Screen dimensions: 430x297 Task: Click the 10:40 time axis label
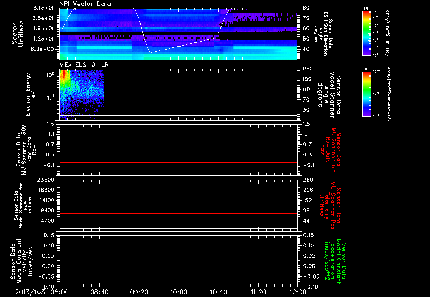tap(218, 292)
